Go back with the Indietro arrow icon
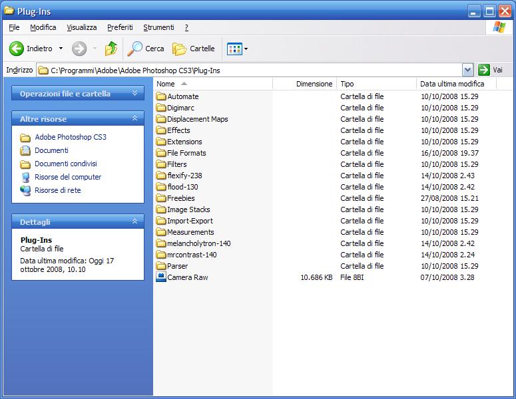This screenshot has width=516, height=399. (x=16, y=49)
